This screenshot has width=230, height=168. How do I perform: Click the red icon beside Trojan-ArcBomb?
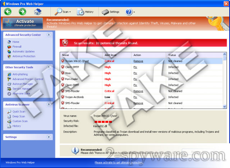[63, 97]
